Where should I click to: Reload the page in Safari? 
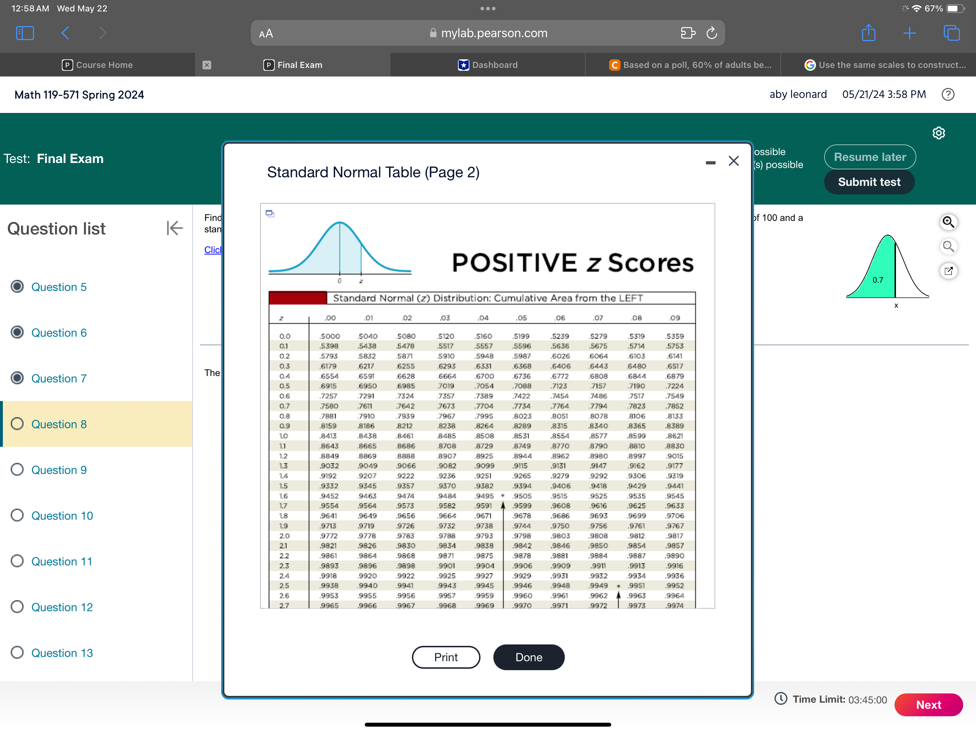[x=711, y=33]
